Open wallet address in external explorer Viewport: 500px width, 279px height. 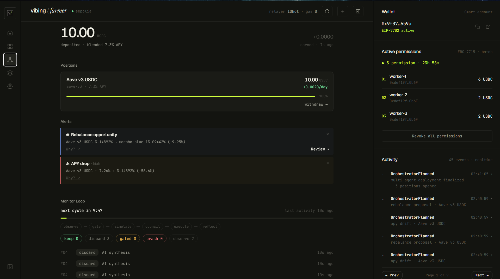coord(488,27)
